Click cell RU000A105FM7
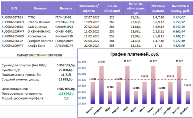Image resolution: width=193 pixels, height=118 pixels. (13, 32)
